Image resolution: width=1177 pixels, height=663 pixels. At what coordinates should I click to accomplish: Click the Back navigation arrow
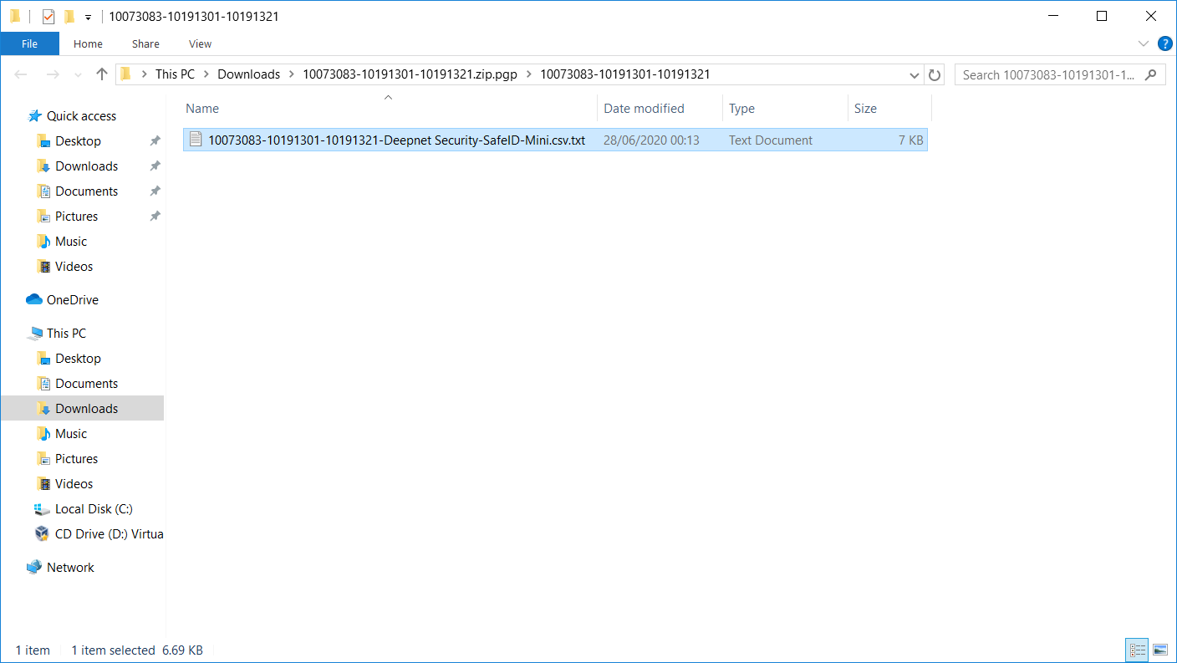pos(22,74)
